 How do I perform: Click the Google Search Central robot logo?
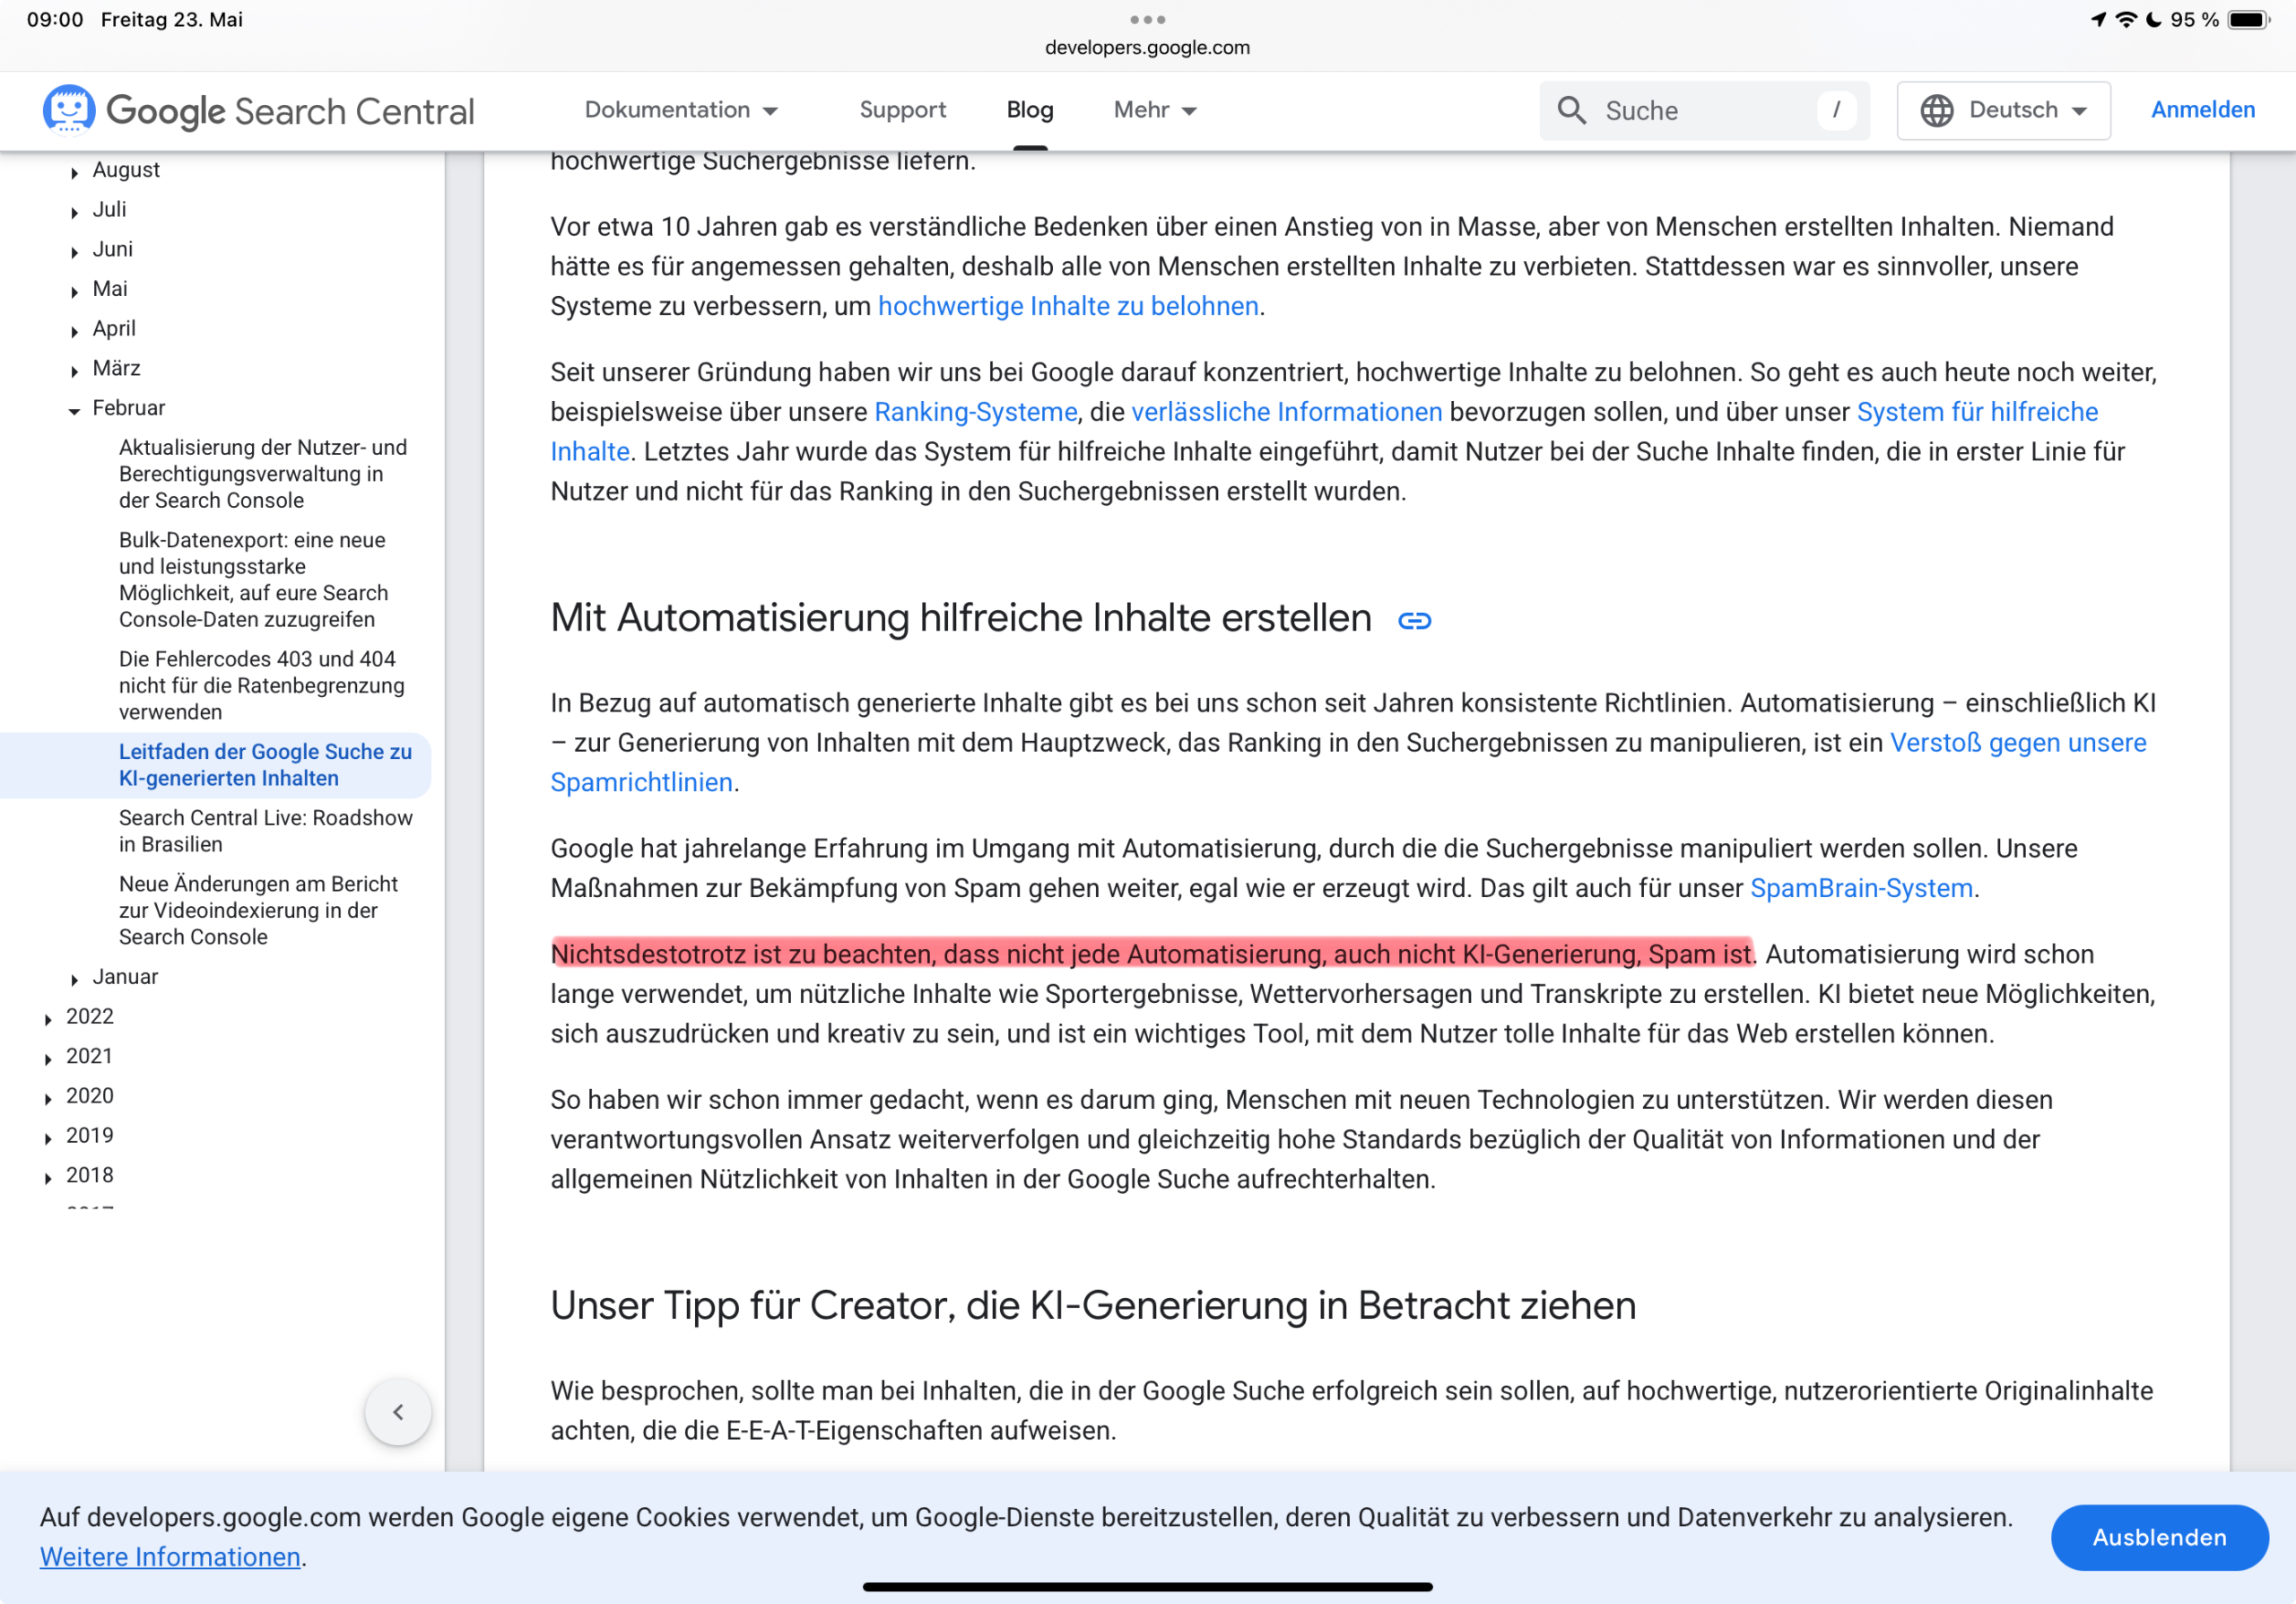pyautogui.click(x=68, y=109)
